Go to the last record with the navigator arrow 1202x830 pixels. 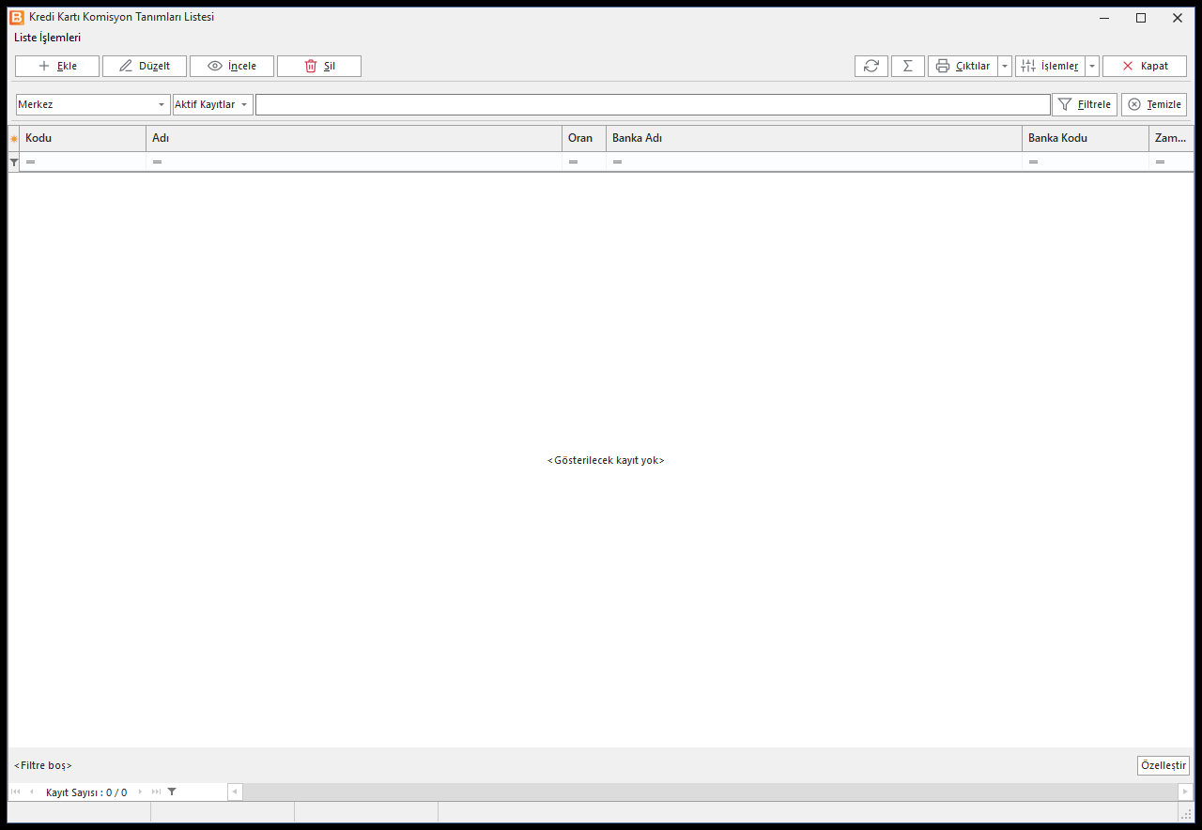(157, 792)
